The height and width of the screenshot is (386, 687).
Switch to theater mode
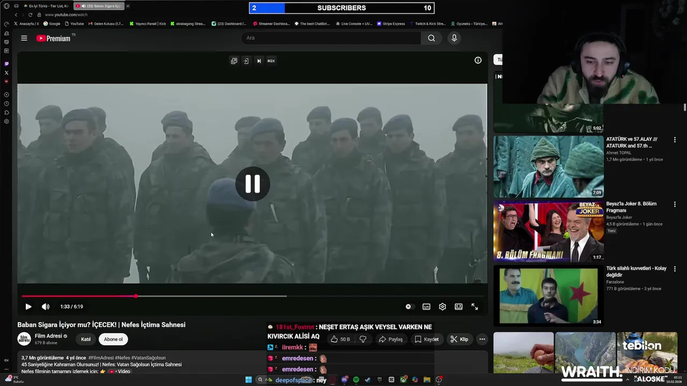[458, 307]
